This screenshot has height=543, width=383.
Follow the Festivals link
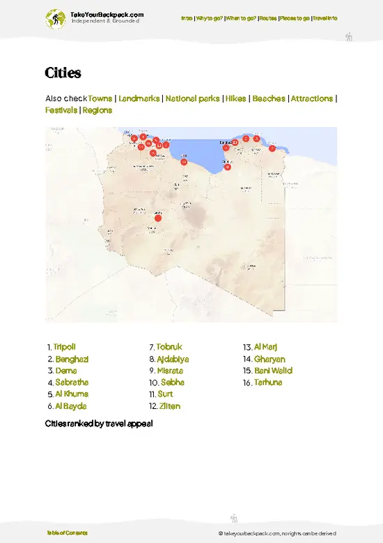tap(61, 110)
